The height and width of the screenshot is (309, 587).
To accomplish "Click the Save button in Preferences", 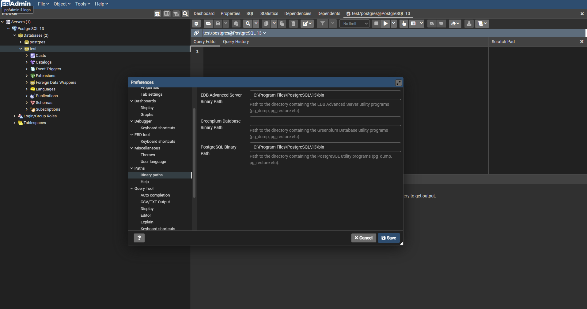I will [x=389, y=238].
